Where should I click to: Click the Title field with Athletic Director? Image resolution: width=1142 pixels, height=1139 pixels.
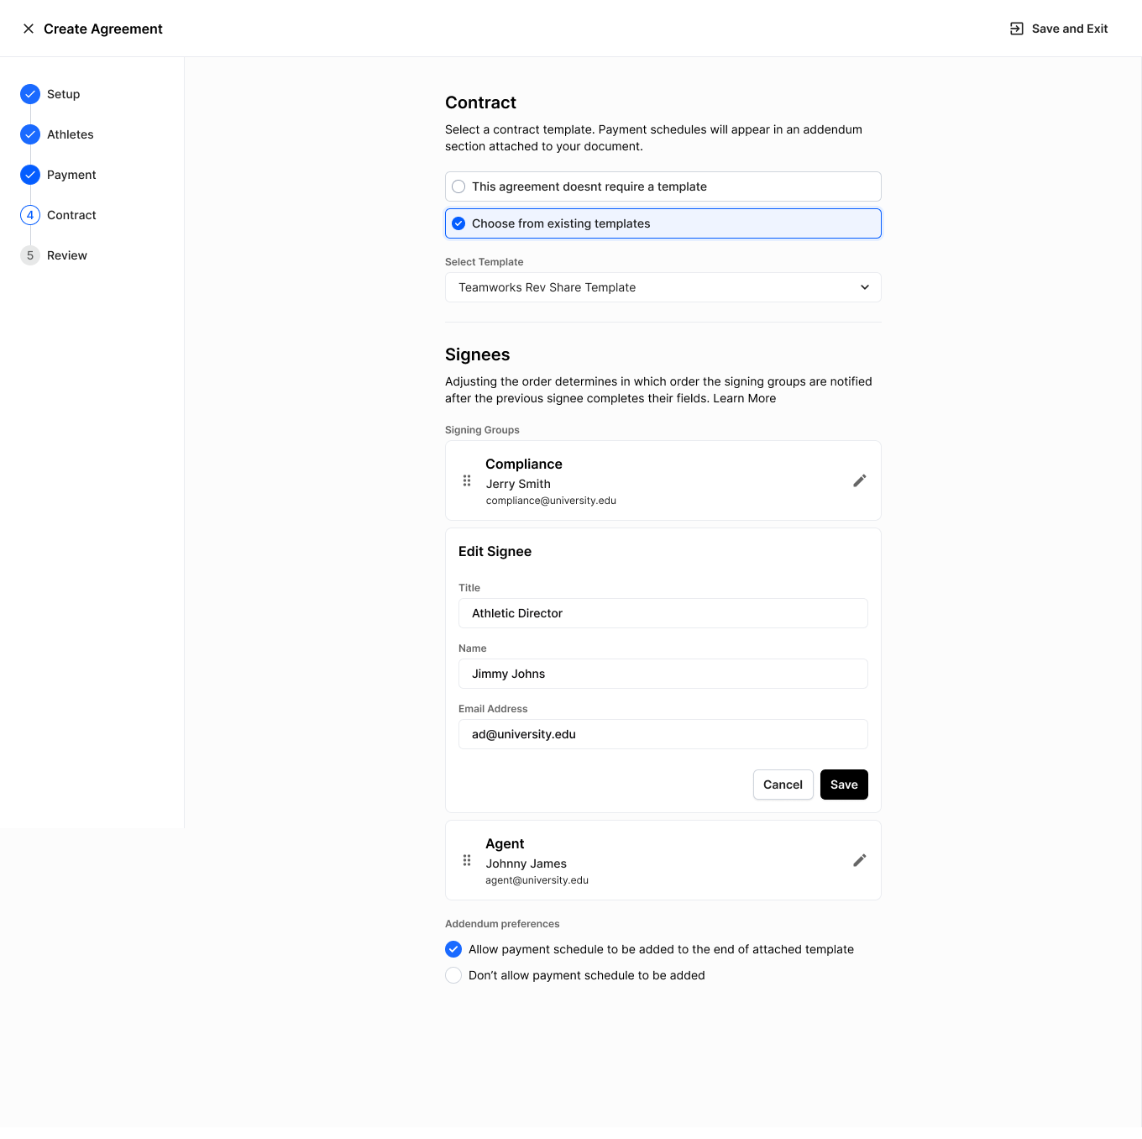pos(663,613)
